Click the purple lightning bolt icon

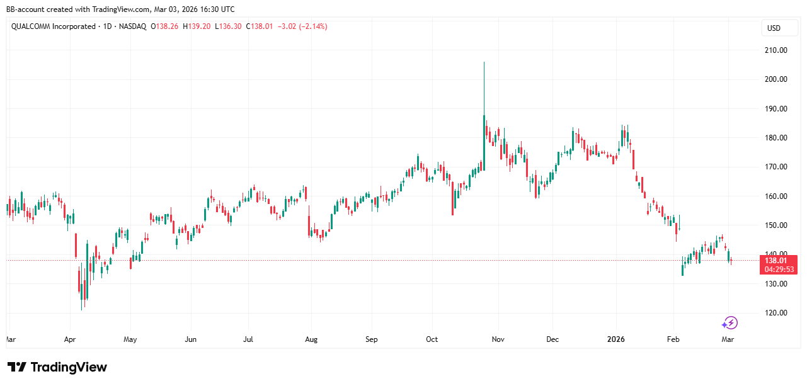coord(729,323)
